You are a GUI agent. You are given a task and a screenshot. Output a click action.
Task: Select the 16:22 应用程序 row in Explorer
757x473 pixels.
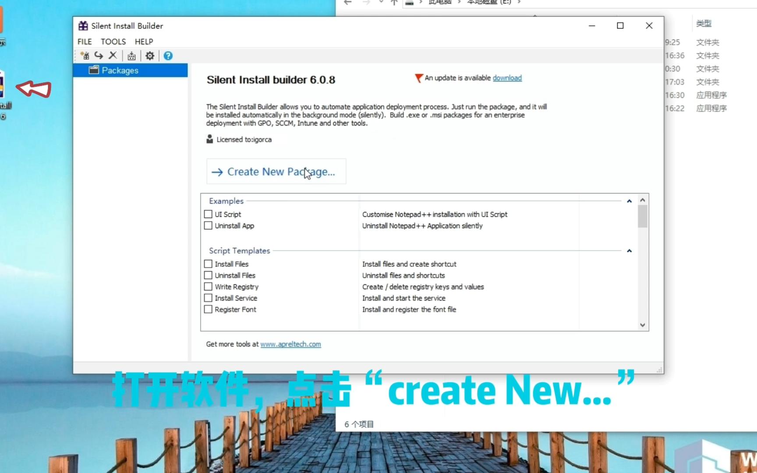click(x=710, y=108)
